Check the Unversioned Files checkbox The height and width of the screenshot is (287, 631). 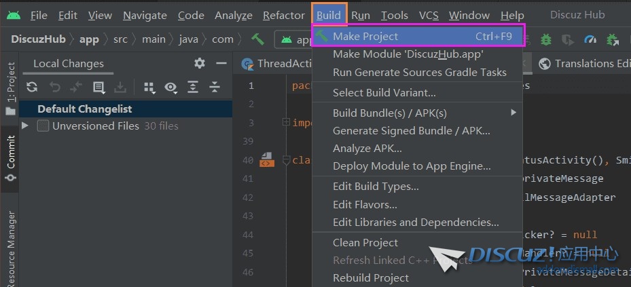click(x=43, y=126)
